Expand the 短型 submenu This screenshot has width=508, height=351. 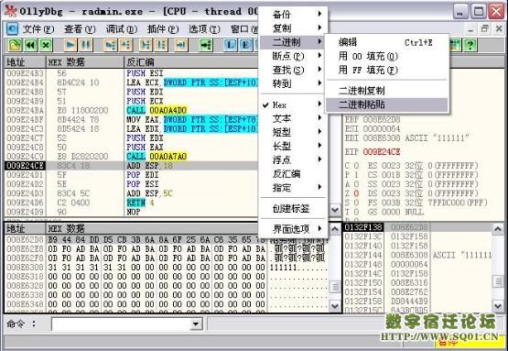coord(292,132)
